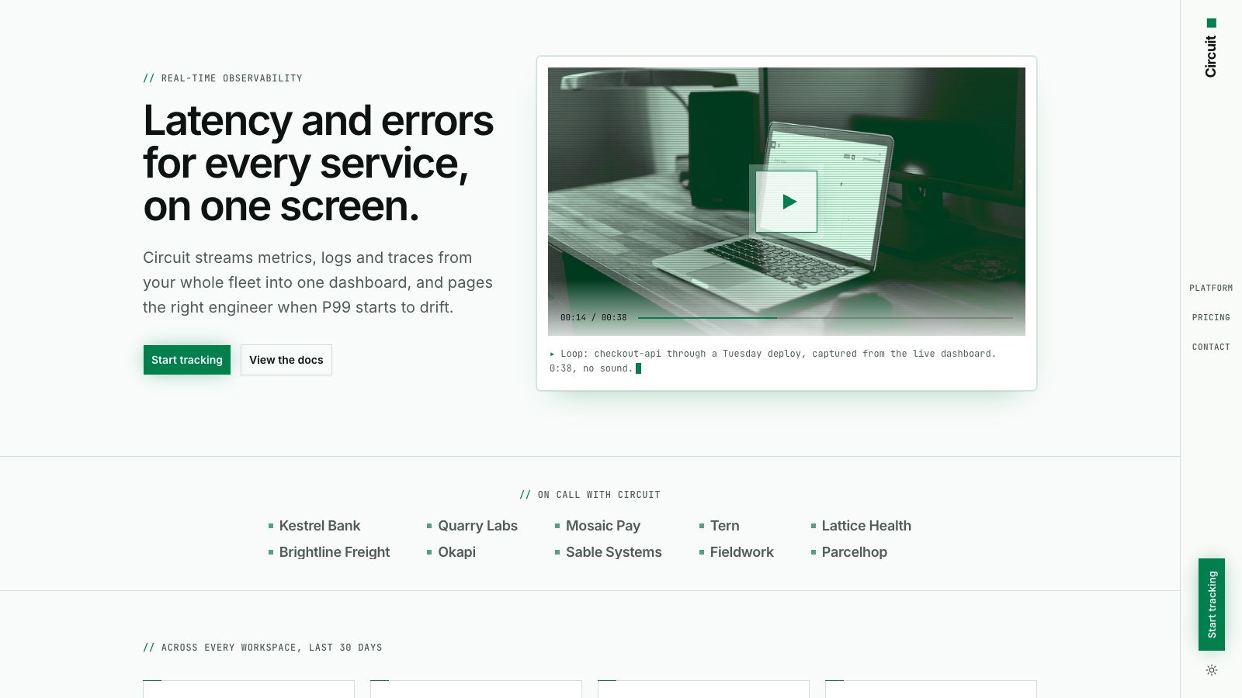Click the 00:14 / 00:38 video timestamp
Viewport: 1242px width, 698px height.
[x=593, y=318]
